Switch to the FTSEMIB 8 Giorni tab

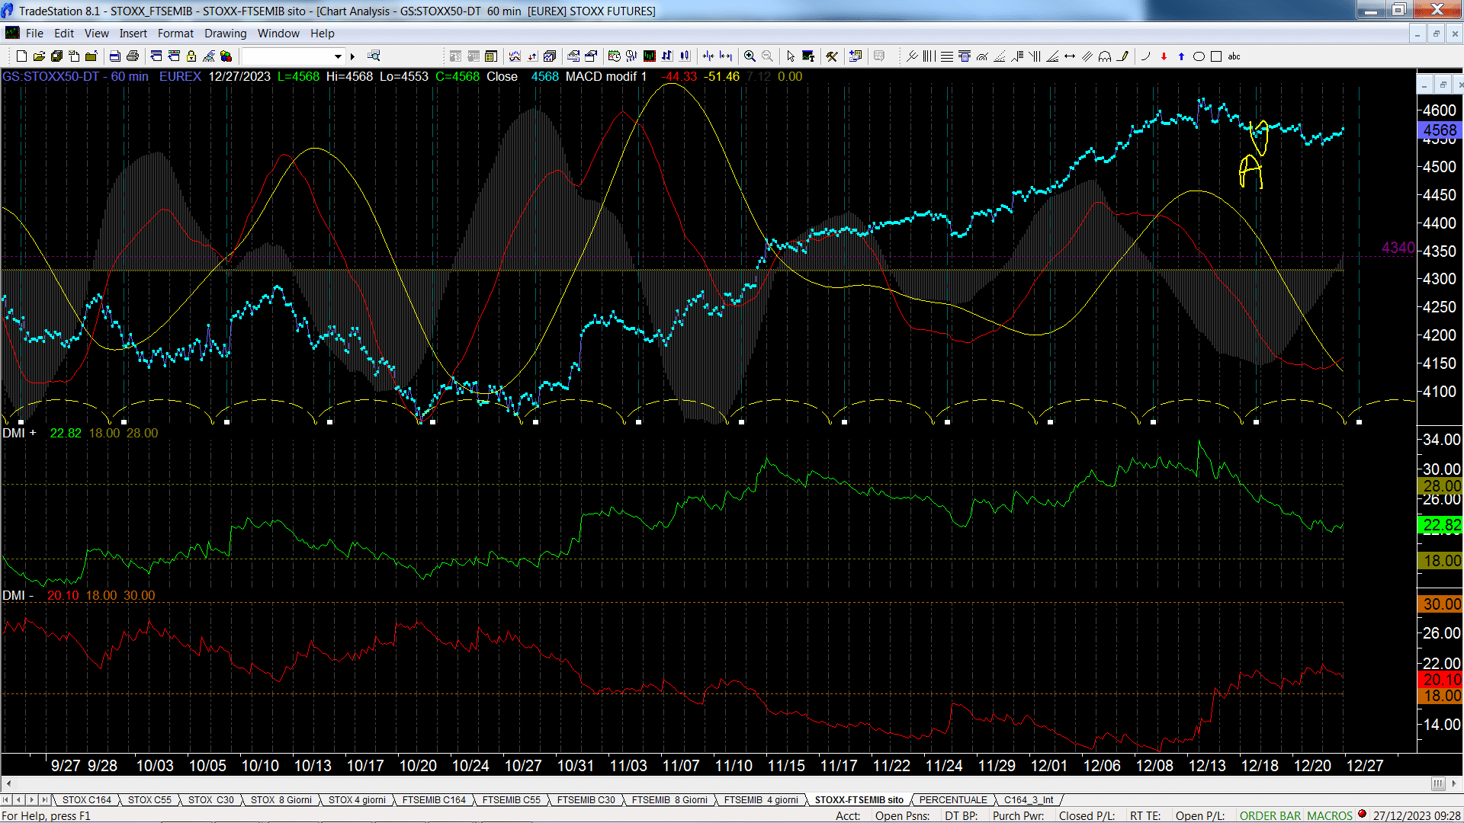click(669, 800)
